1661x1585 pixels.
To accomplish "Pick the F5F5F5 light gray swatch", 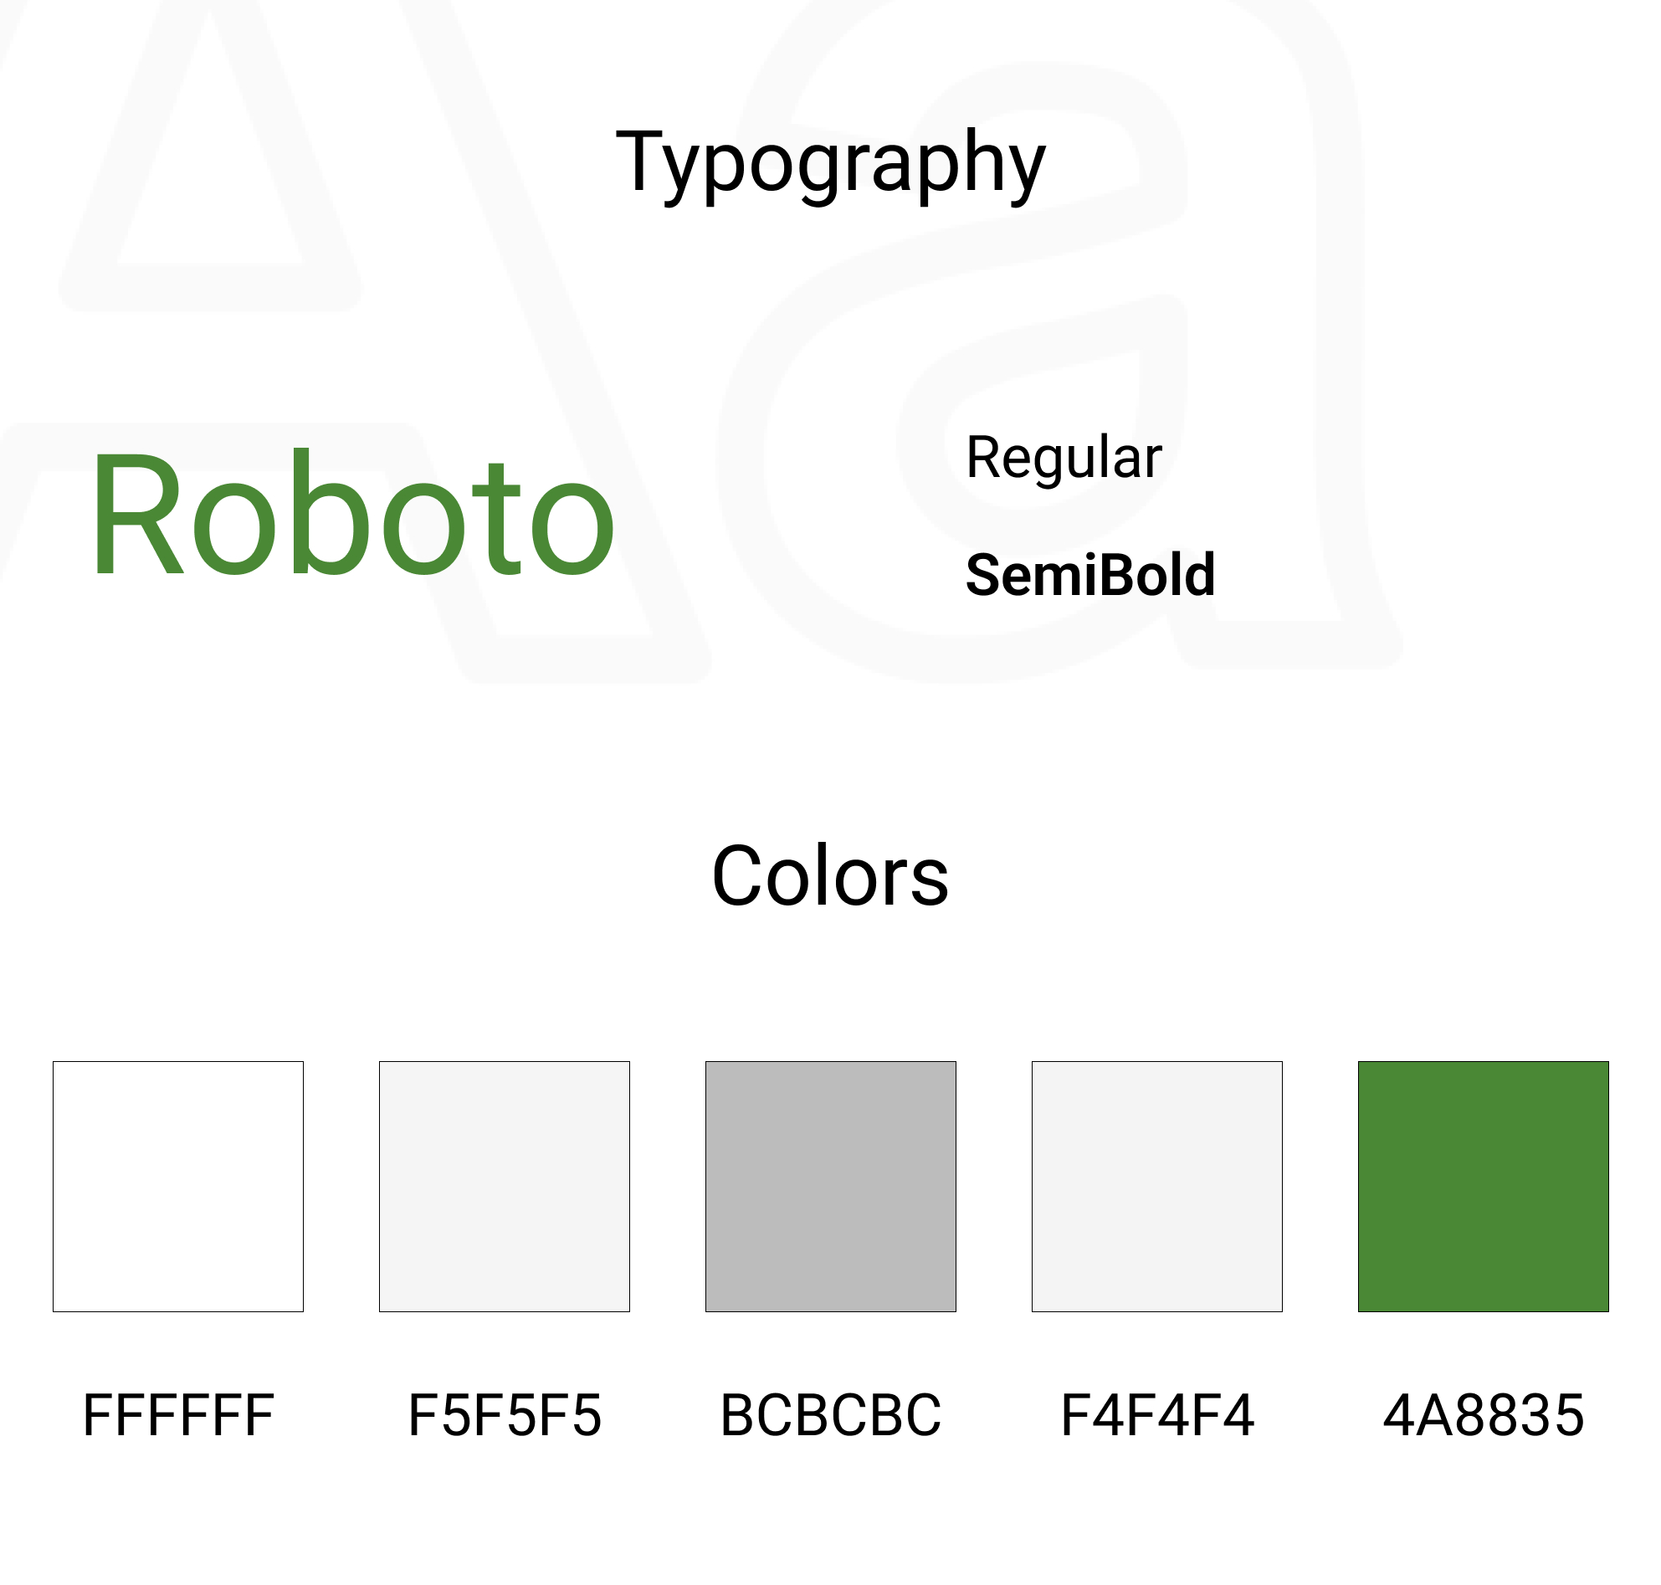I will [x=505, y=1186].
